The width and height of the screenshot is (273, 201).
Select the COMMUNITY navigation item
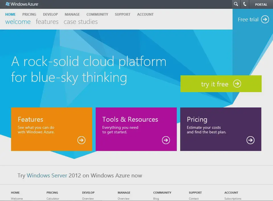(97, 14)
